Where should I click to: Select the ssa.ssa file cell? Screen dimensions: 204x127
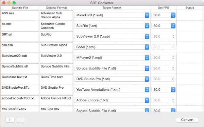pos(20,47)
